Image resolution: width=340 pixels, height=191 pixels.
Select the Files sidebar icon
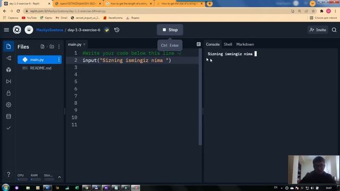pos(8,46)
